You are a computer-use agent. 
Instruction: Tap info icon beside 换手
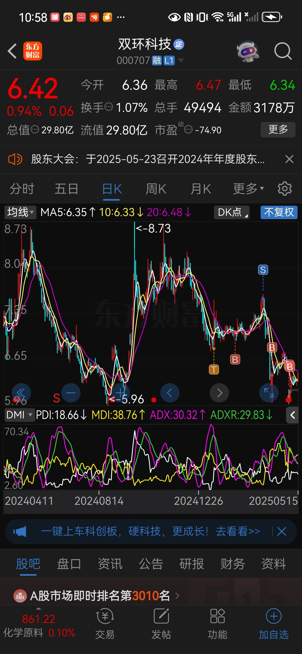click(x=108, y=107)
